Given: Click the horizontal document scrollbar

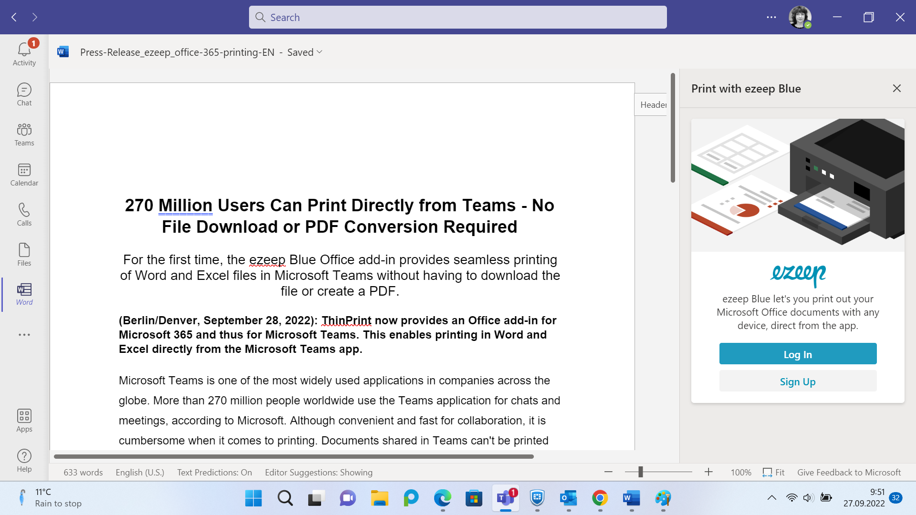Looking at the screenshot, I should click(294, 456).
